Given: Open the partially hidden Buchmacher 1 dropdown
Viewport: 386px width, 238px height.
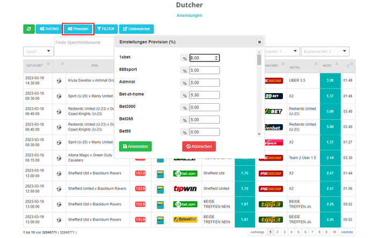Looking at the screenshot, I should click(x=282, y=51).
